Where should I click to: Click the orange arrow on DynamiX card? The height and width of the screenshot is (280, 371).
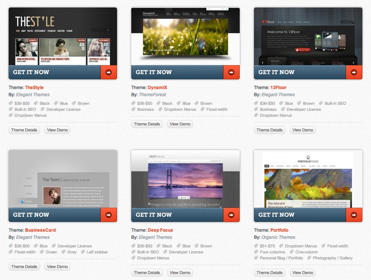pos(231,72)
